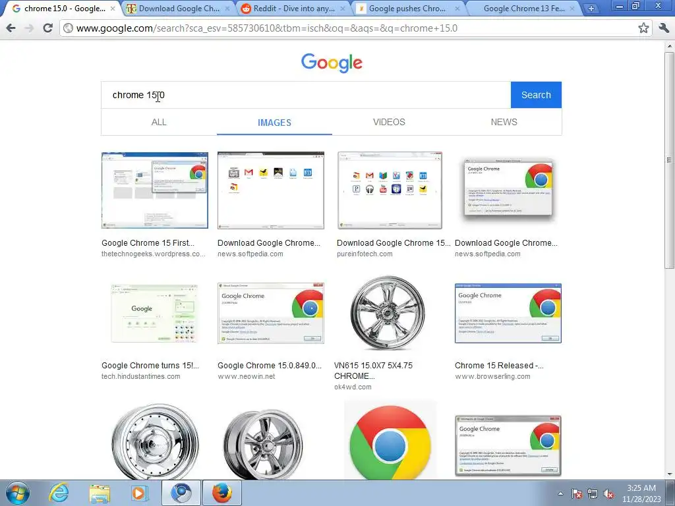Open the Windows Start menu

[18, 493]
